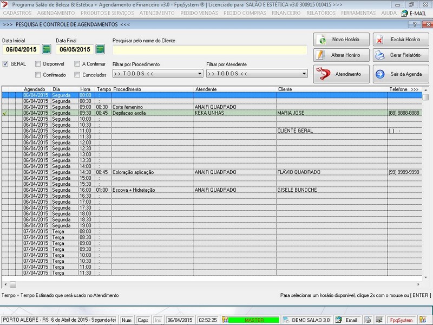Uncheck the GERAL checkbox
This screenshot has height=325, width=433.
tap(6, 64)
